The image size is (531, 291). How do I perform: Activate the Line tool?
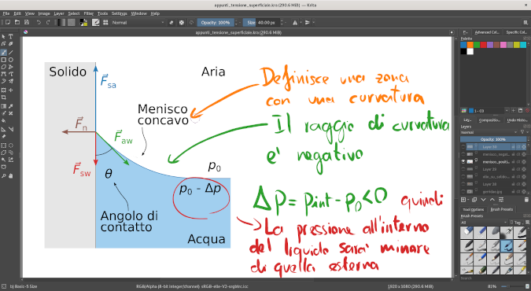[x=11, y=53]
